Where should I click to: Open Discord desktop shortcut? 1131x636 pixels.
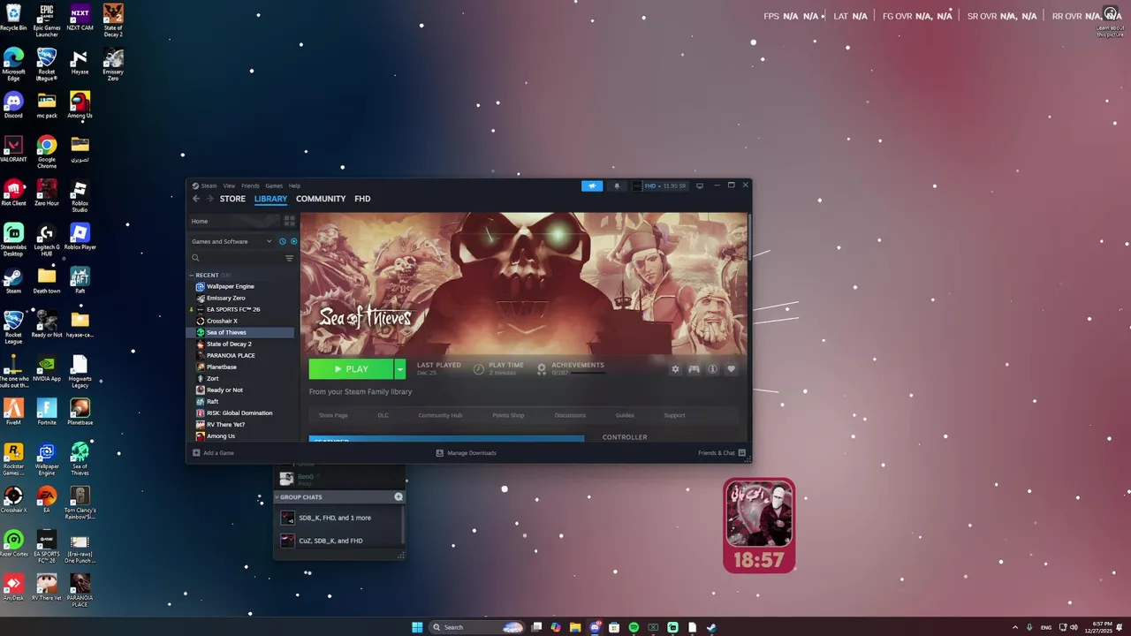click(13, 105)
